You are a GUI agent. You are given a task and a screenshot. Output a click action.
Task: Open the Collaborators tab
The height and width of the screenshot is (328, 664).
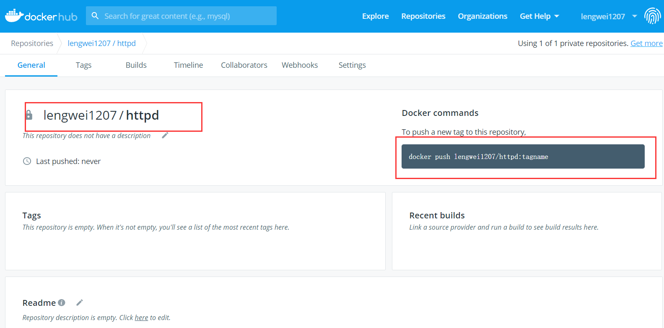244,65
